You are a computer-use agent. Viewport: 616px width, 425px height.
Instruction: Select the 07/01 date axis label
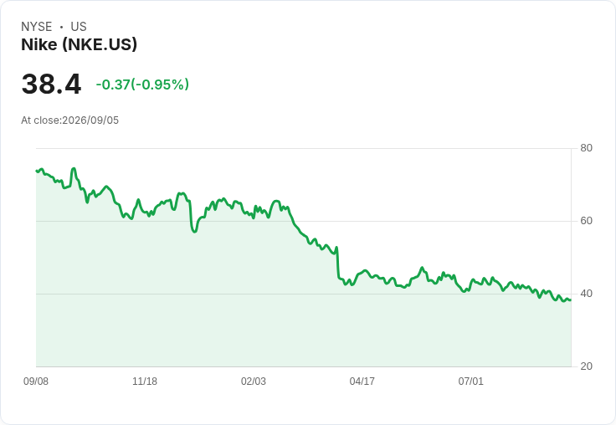(470, 381)
